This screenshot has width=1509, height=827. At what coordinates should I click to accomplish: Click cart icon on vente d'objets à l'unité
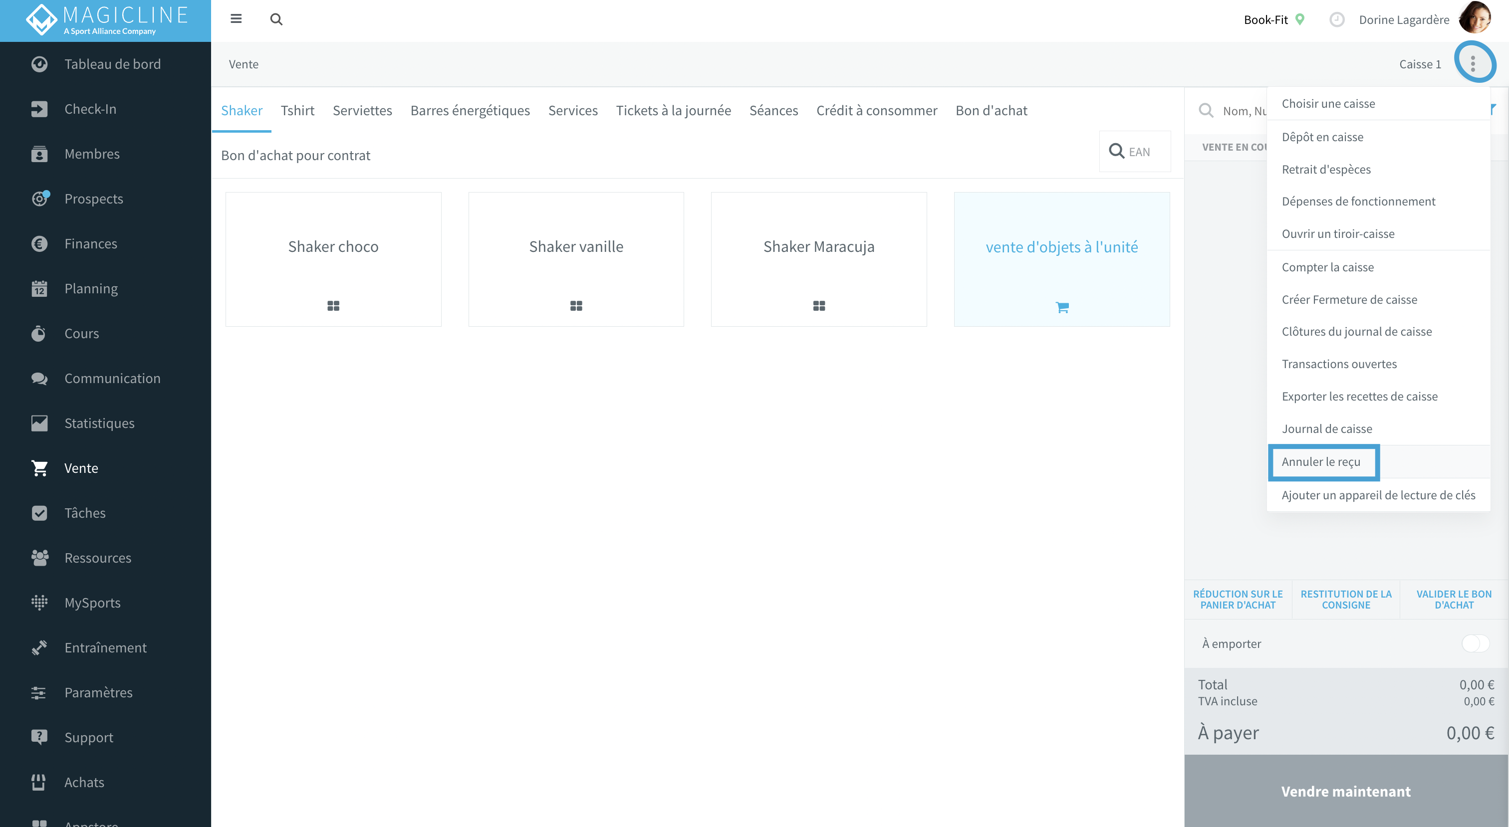(x=1062, y=307)
